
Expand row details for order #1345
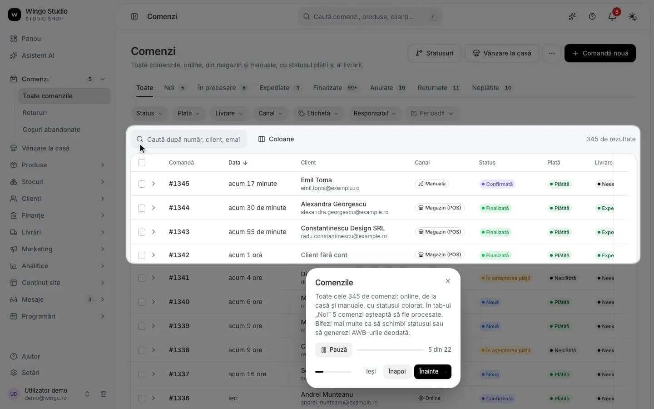pyautogui.click(x=154, y=184)
